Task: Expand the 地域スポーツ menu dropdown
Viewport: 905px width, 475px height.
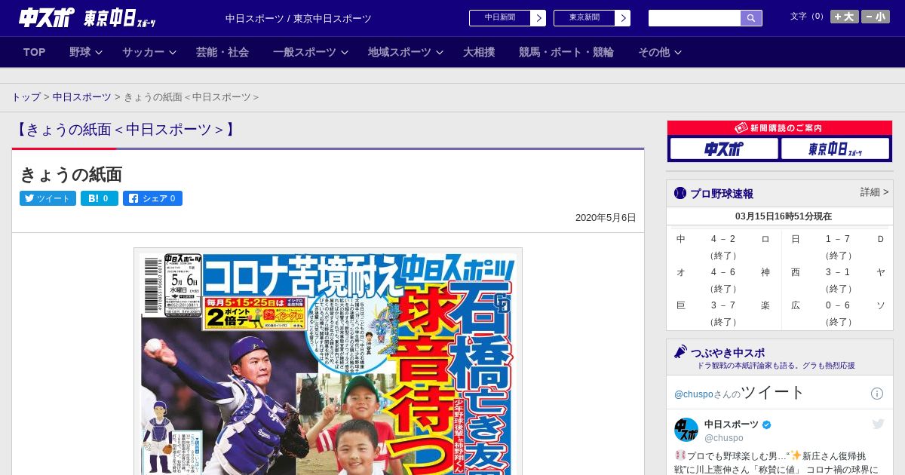Action: coord(406,52)
